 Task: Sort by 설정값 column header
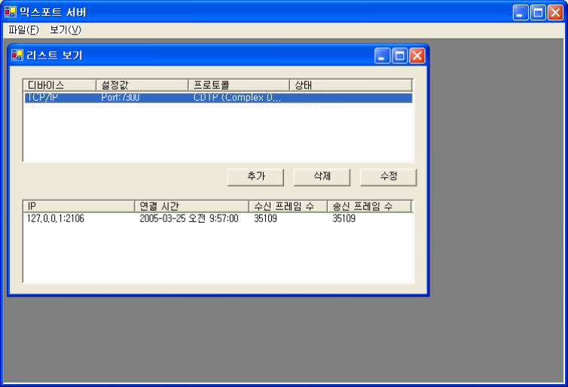[x=142, y=85]
